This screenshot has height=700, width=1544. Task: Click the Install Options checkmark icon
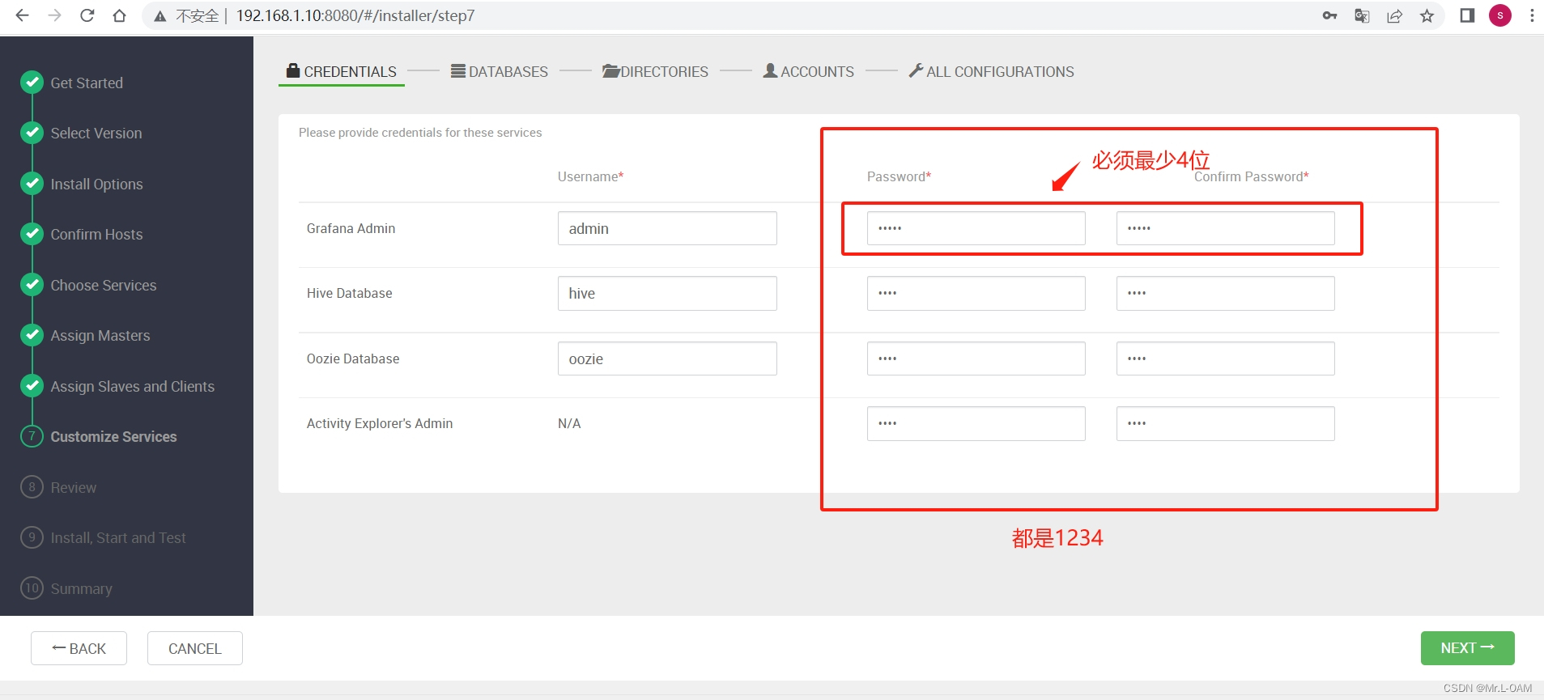(x=32, y=183)
